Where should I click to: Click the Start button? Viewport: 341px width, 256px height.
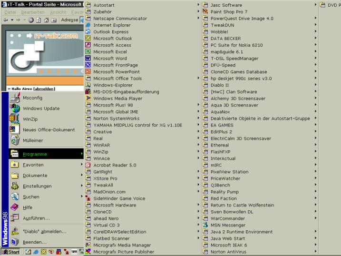click(10, 252)
